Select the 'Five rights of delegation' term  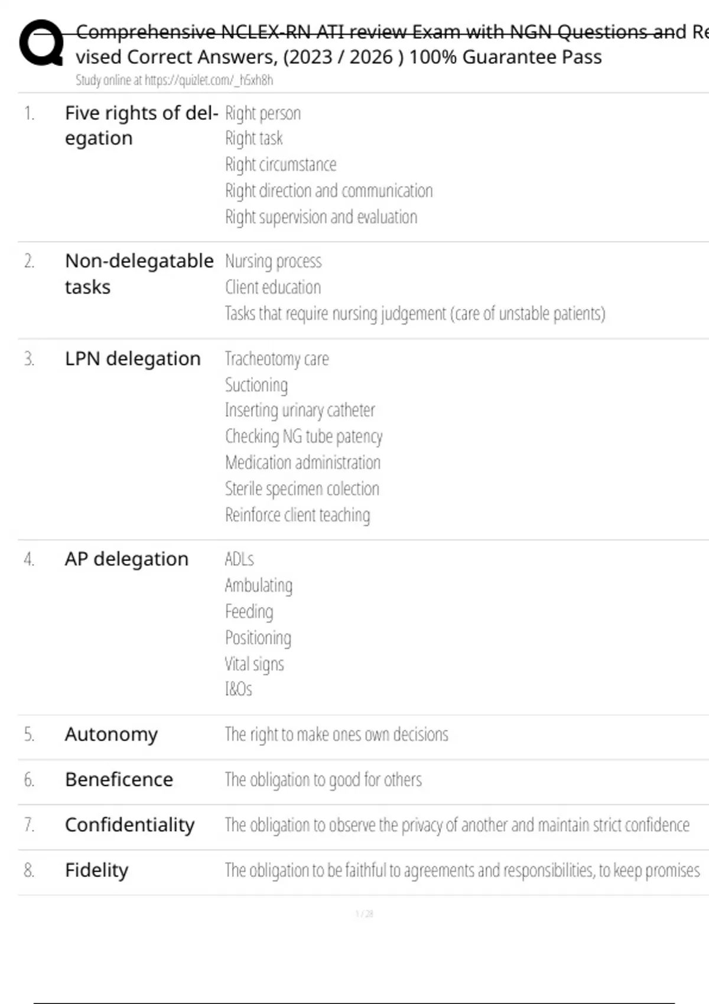141,125
